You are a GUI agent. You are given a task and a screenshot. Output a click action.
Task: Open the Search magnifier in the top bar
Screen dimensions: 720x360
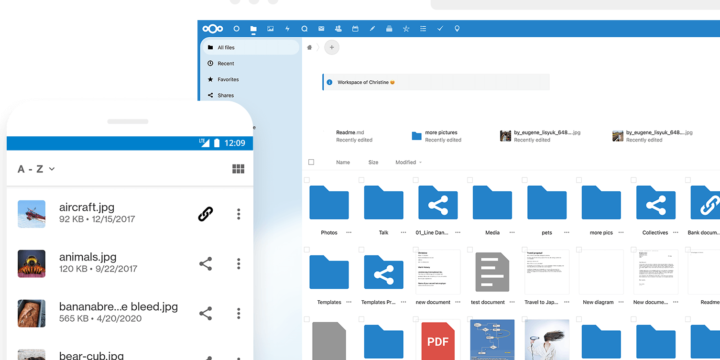305,28
